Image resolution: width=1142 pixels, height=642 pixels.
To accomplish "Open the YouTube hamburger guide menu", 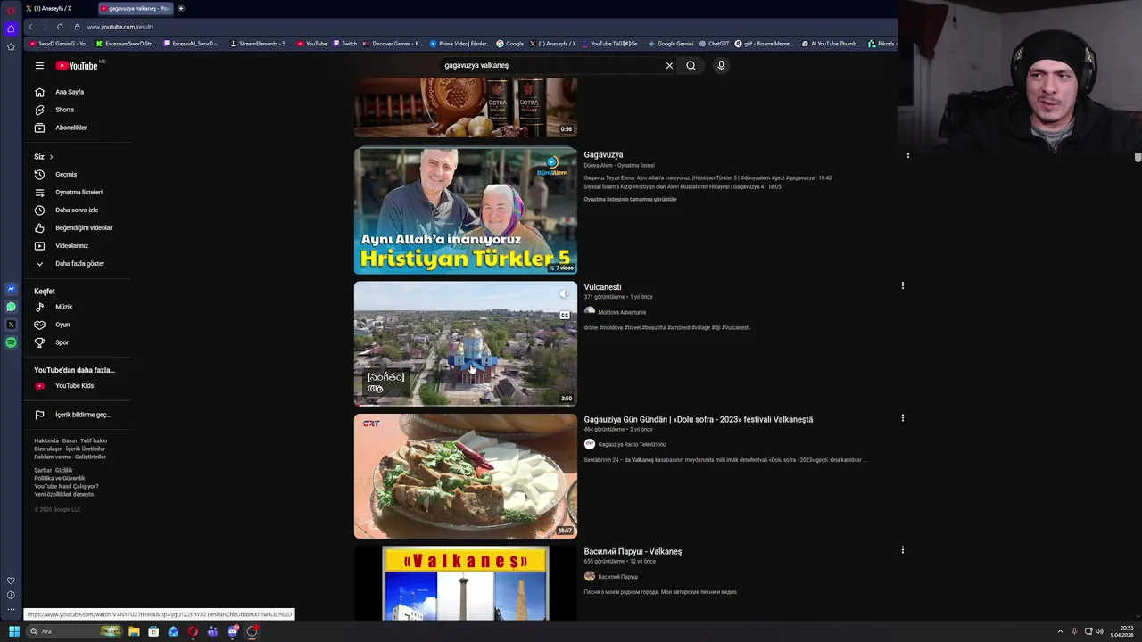I will point(39,65).
